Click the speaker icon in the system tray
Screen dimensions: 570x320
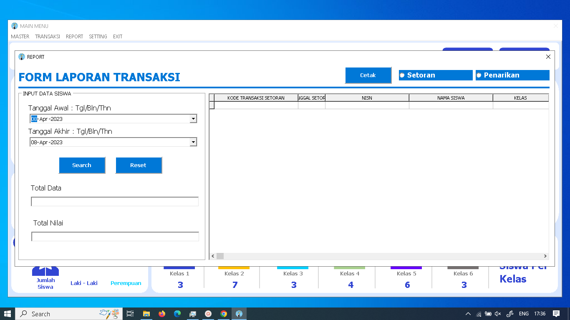tap(497, 314)
